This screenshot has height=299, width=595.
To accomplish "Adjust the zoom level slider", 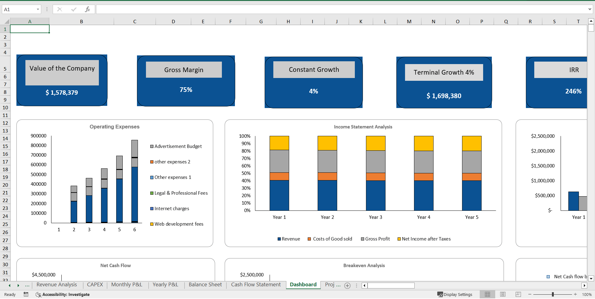I will [553, 294].
